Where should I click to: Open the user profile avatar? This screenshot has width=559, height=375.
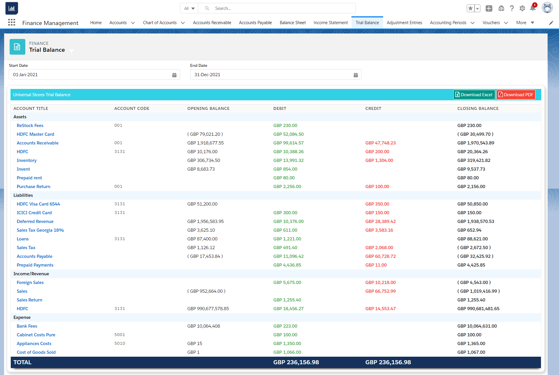click(x=547, y=8)
